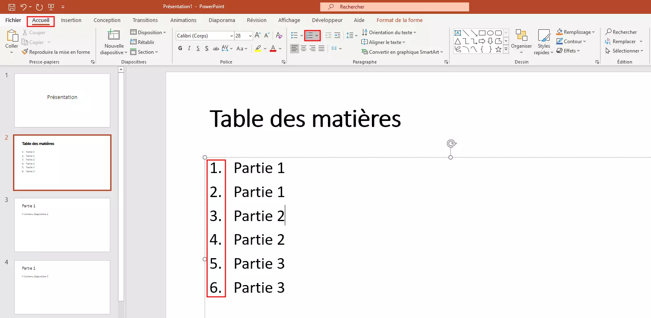The height and width of the screenshot is (318, 651).
Task: Click the Coller paste icon
Action: pos(12,36)
